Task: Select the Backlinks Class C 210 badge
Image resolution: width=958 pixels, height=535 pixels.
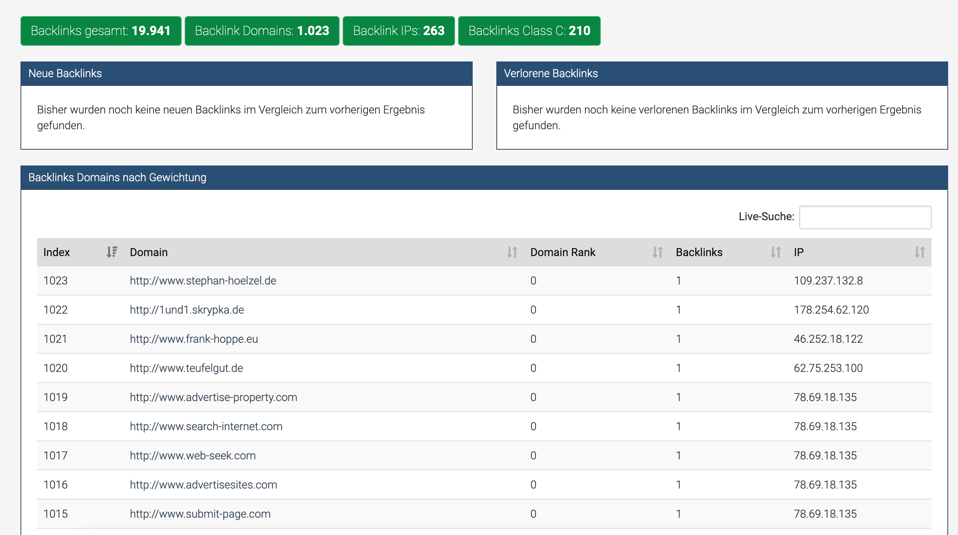Action: pos(529,30)
